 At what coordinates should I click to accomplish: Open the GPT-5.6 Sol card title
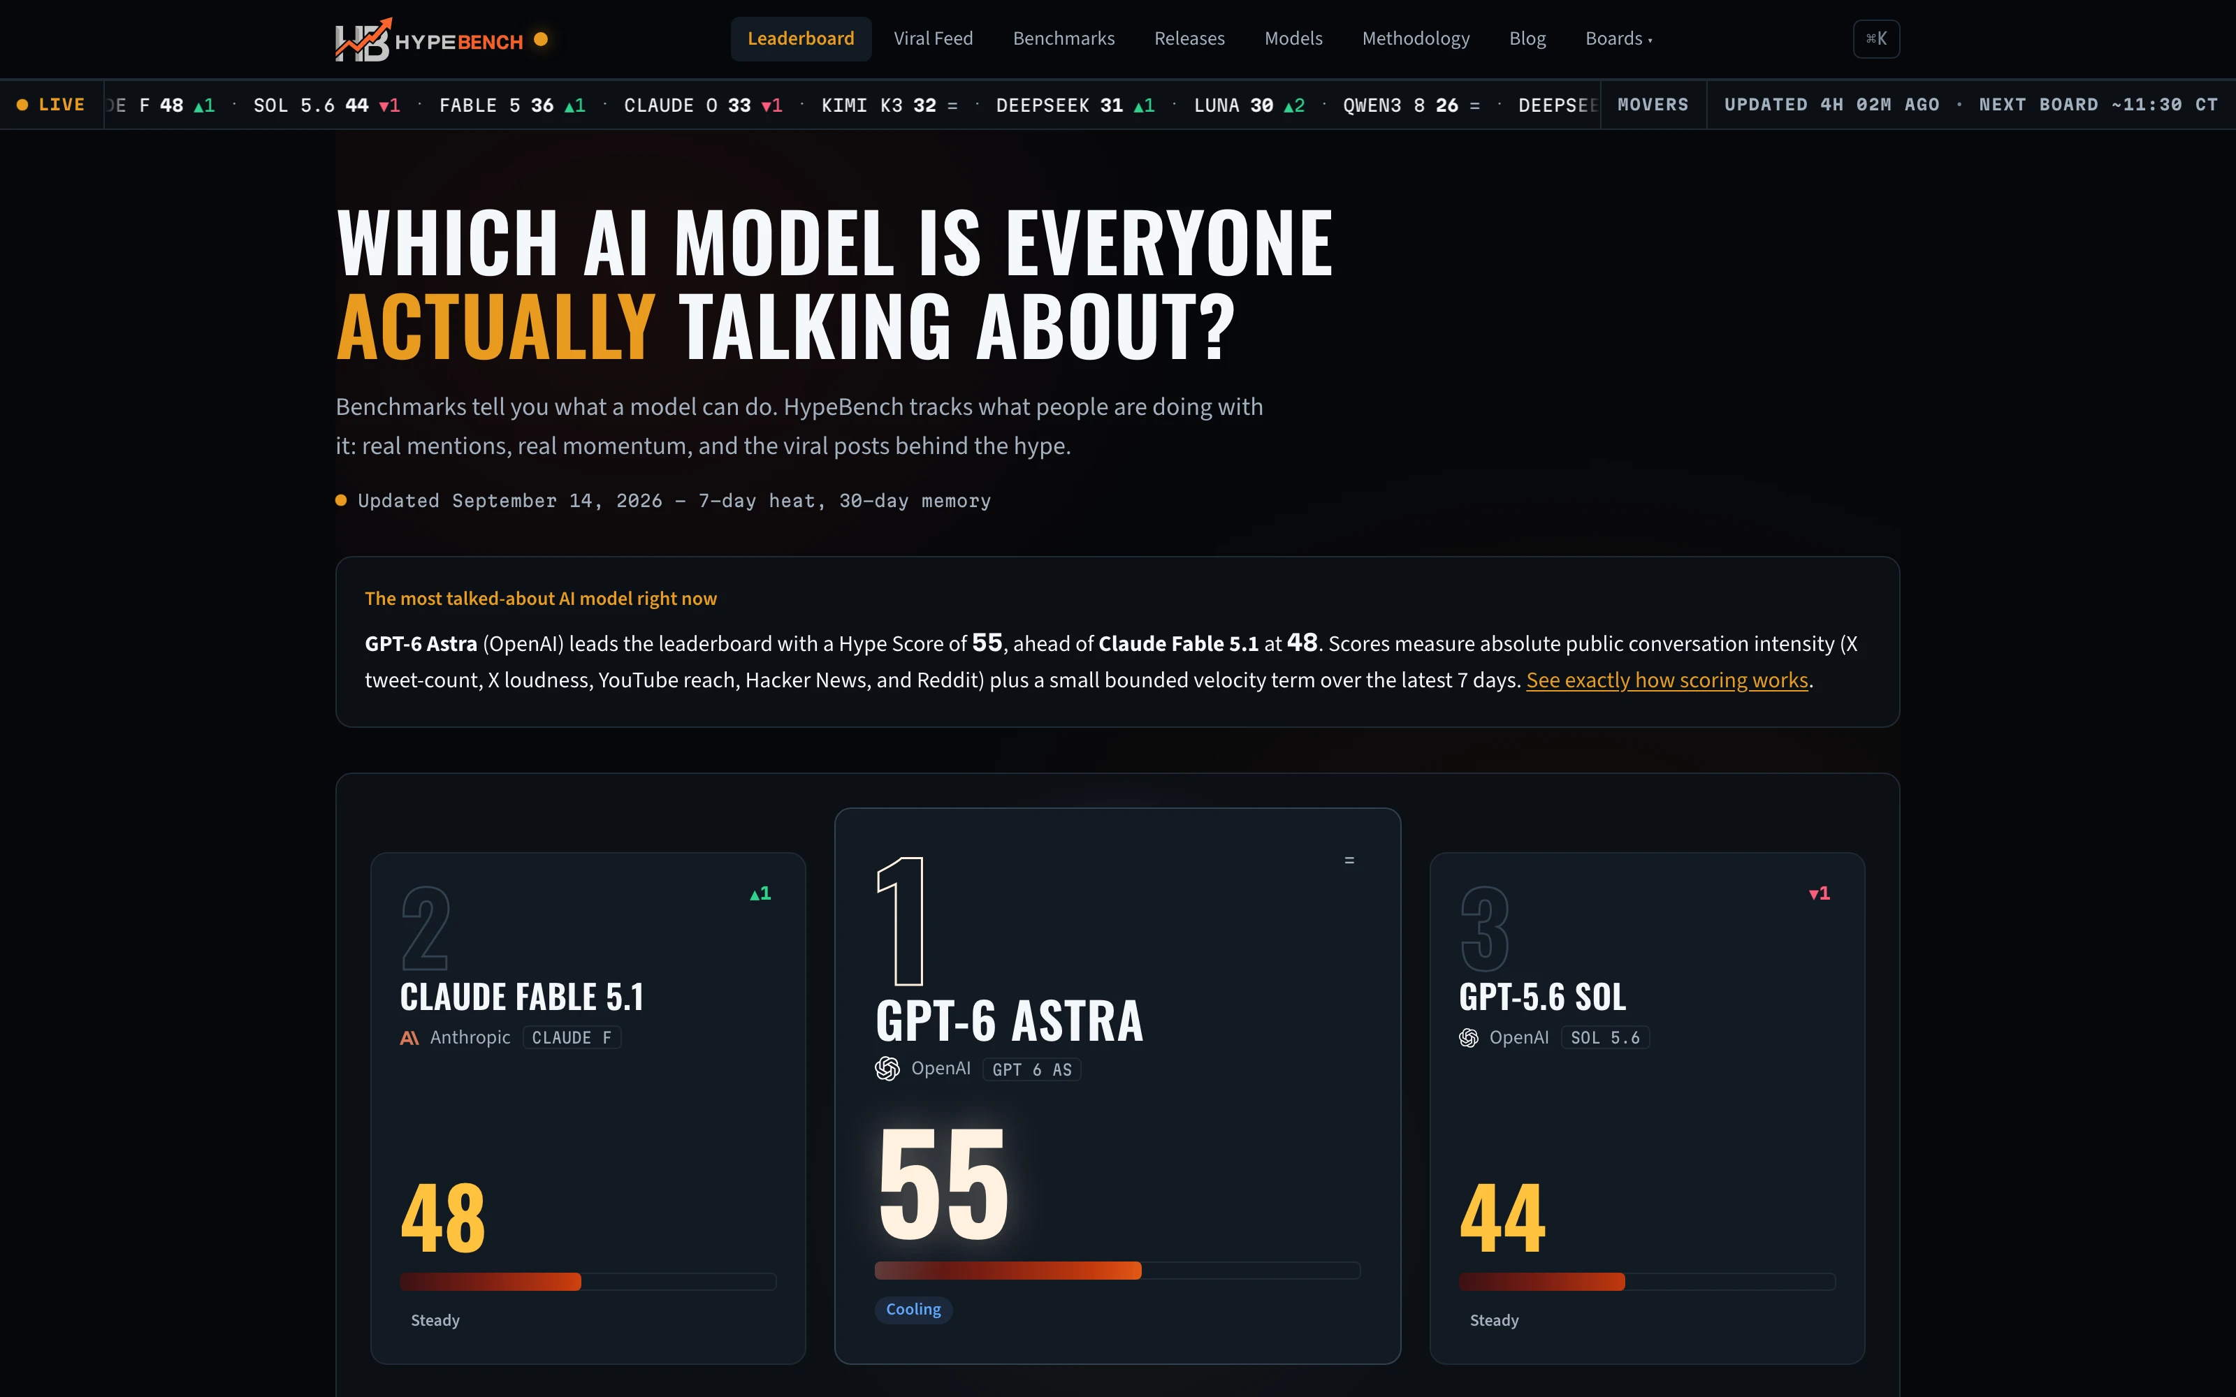pos(1542,996)
